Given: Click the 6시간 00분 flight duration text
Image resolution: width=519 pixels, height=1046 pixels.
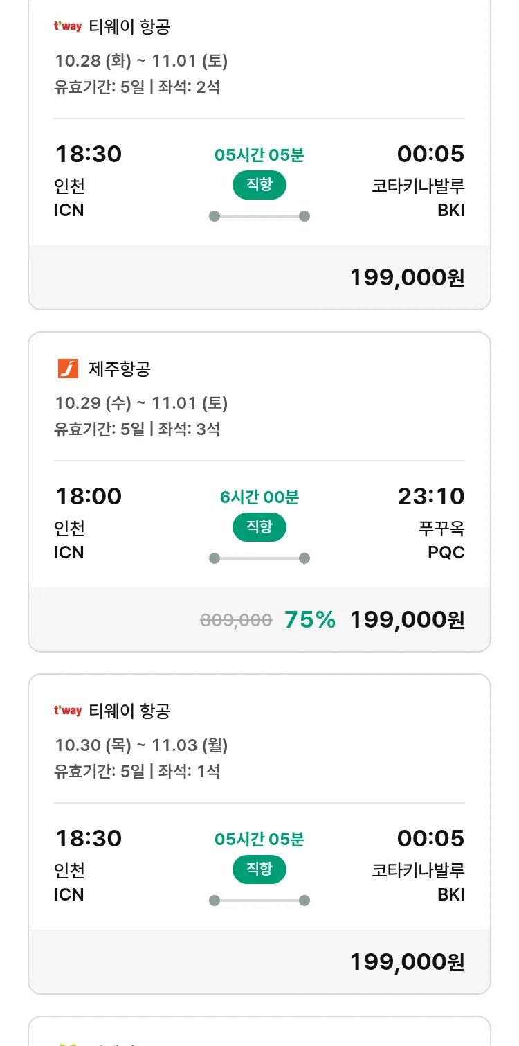Looking at the screenshot, I should (259, 497).
